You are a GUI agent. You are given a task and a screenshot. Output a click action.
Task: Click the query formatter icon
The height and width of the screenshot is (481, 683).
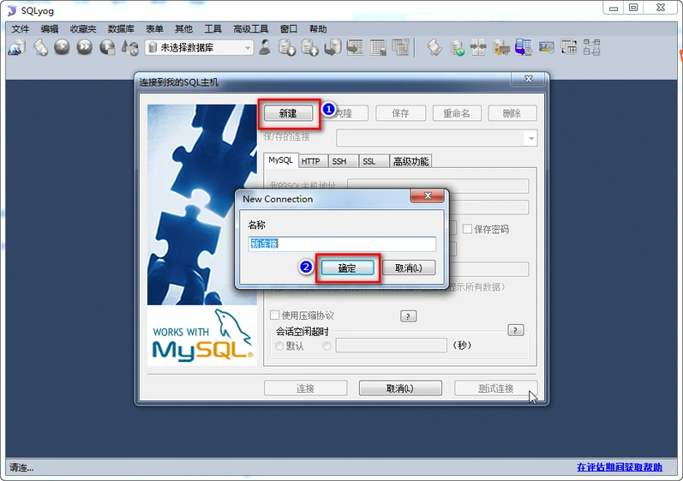click(x=434, y=47)
